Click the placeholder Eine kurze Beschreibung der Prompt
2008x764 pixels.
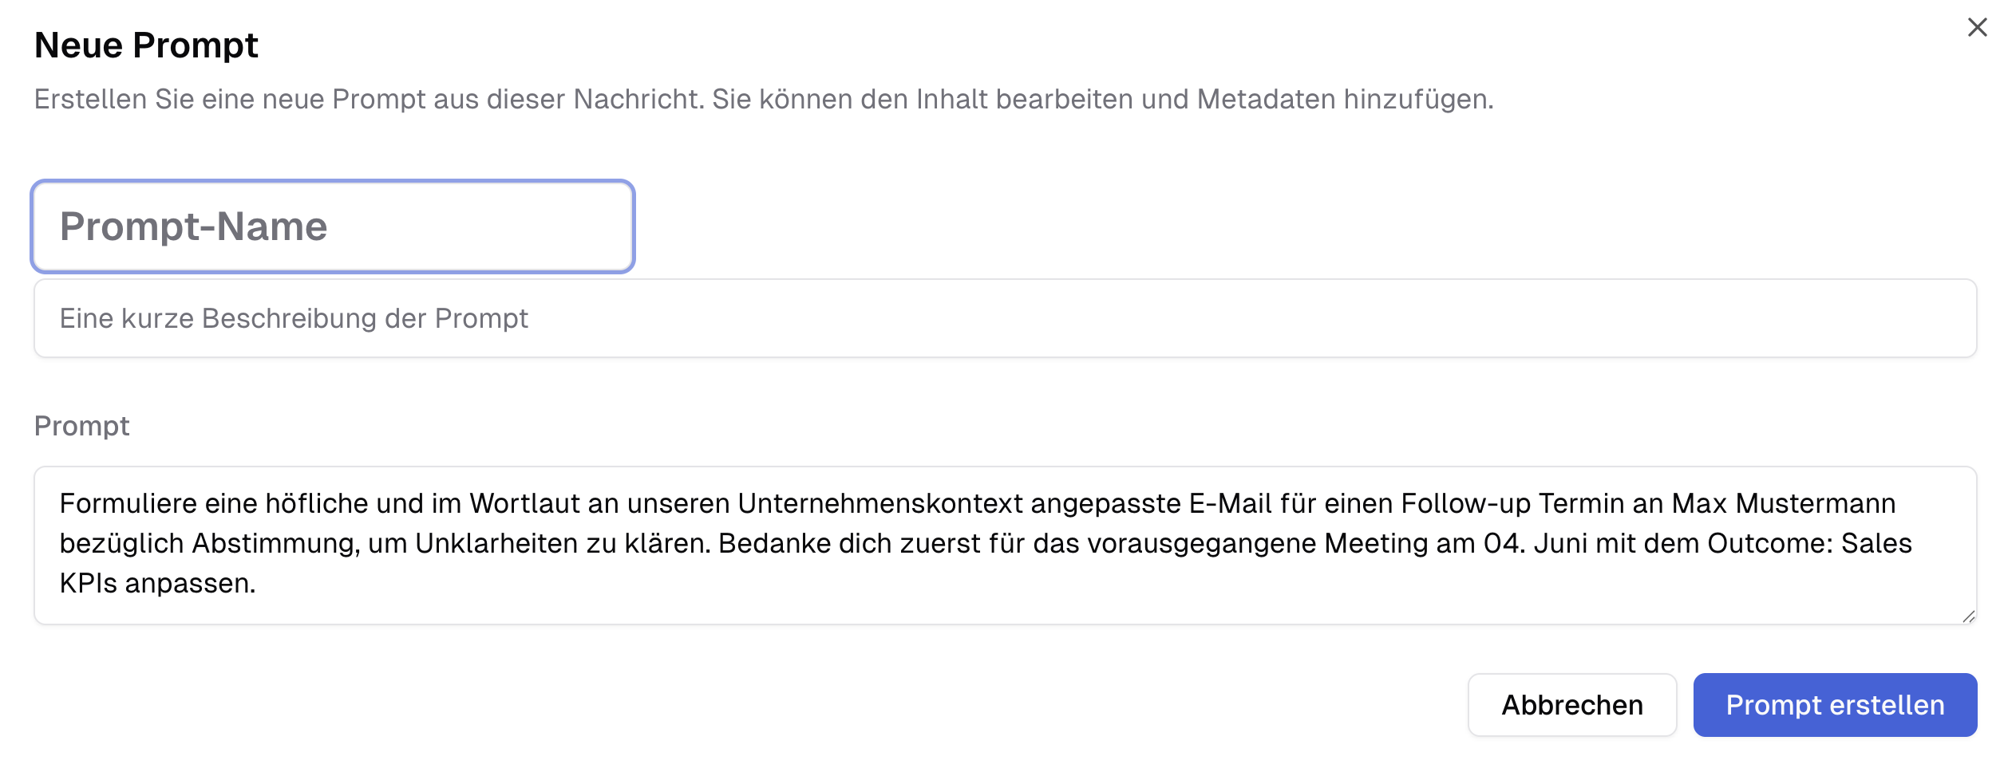293,318
